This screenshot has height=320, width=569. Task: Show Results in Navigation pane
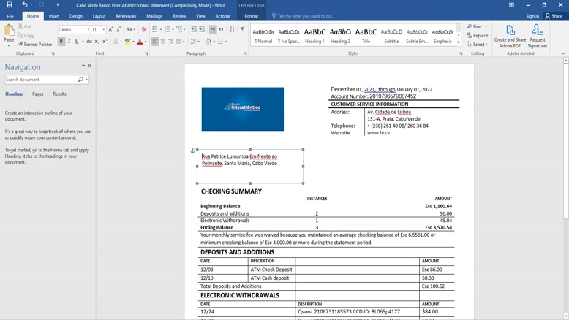tap(59, 94)
